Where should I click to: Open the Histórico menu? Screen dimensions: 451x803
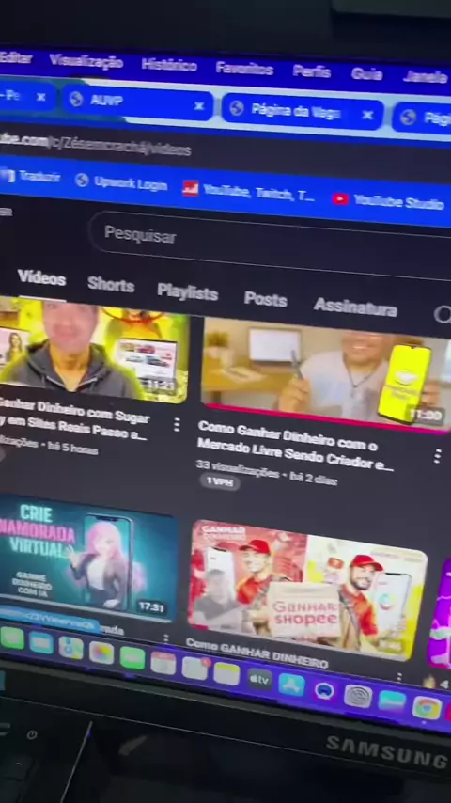169,65
